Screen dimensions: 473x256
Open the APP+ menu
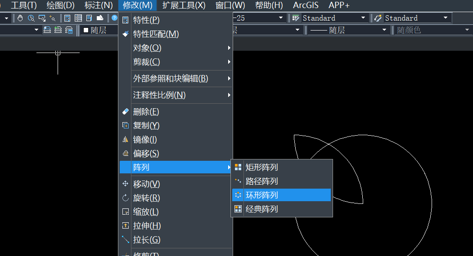click(x=339, y=5)
